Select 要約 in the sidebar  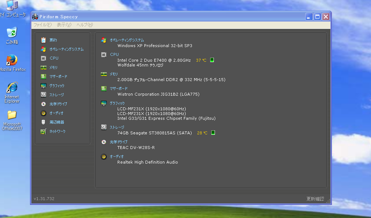[x=53, y=40]
